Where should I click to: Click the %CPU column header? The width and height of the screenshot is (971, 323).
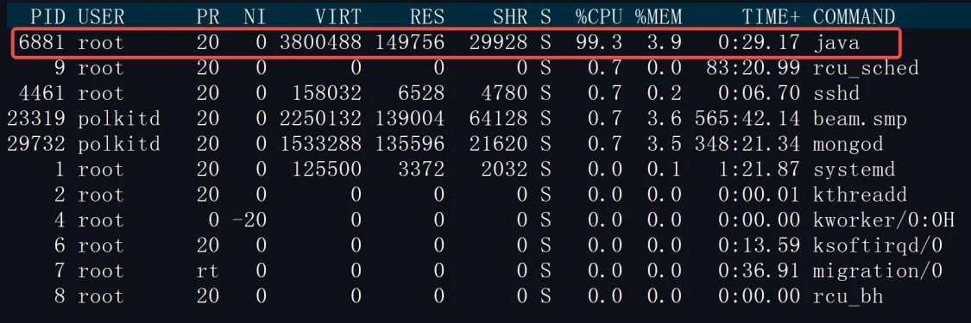[x=599, y=16]
